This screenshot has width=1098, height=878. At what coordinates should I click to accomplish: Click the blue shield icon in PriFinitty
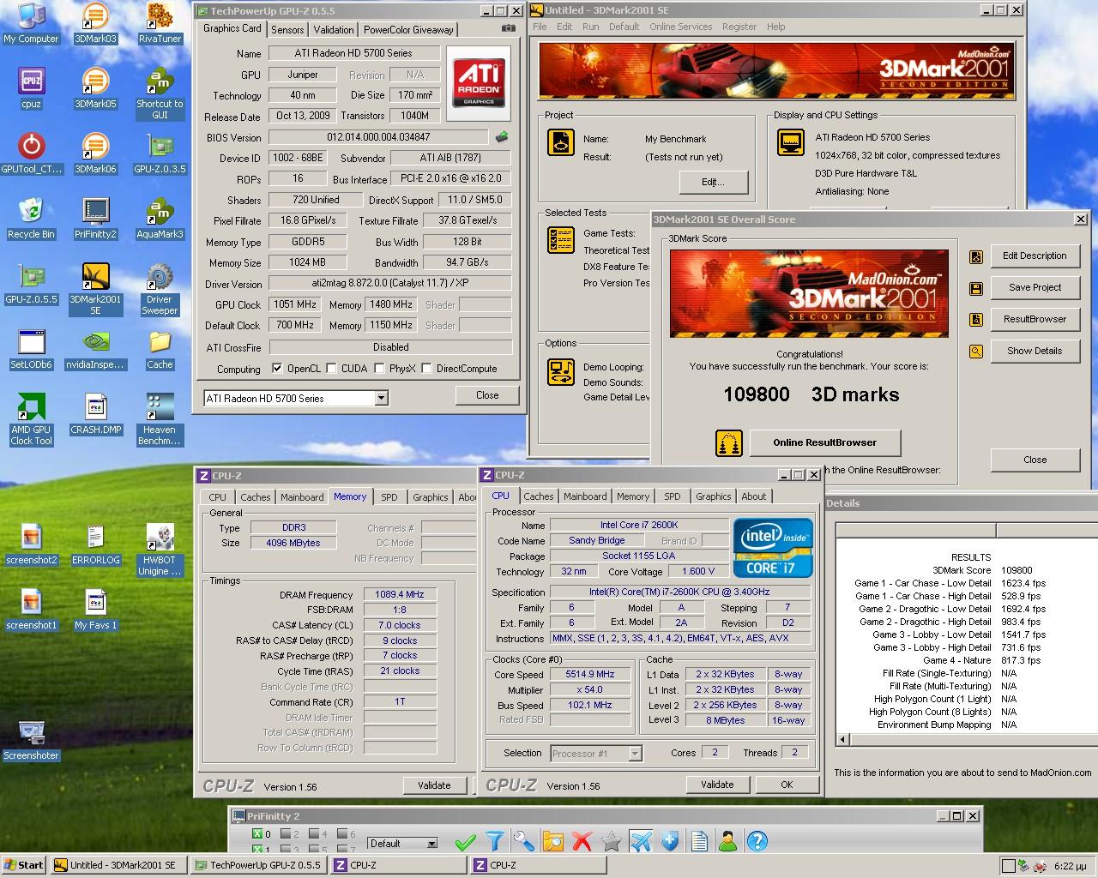coord(670,842)
